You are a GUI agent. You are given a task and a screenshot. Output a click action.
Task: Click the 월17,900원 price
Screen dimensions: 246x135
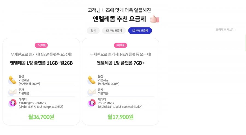tap(121, 117)
